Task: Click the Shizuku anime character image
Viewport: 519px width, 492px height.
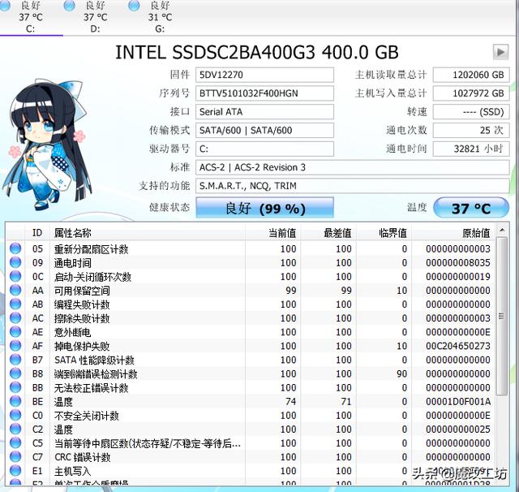Action: 46,145
